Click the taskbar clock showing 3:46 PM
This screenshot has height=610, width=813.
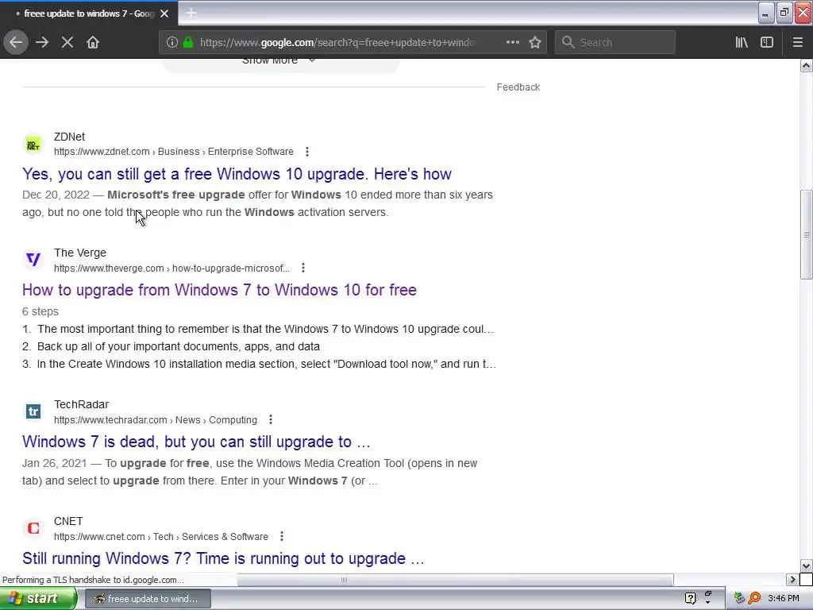coord(783,599)
